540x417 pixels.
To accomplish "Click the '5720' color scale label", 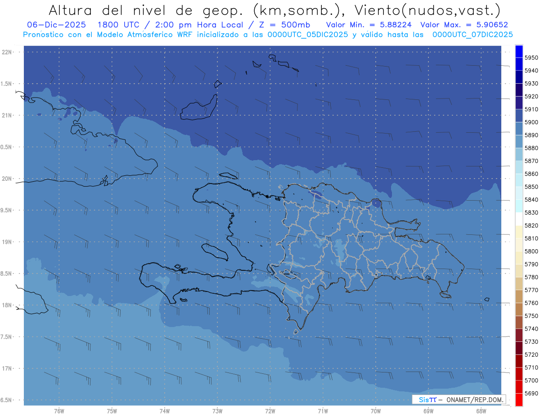I will point(531,354).
